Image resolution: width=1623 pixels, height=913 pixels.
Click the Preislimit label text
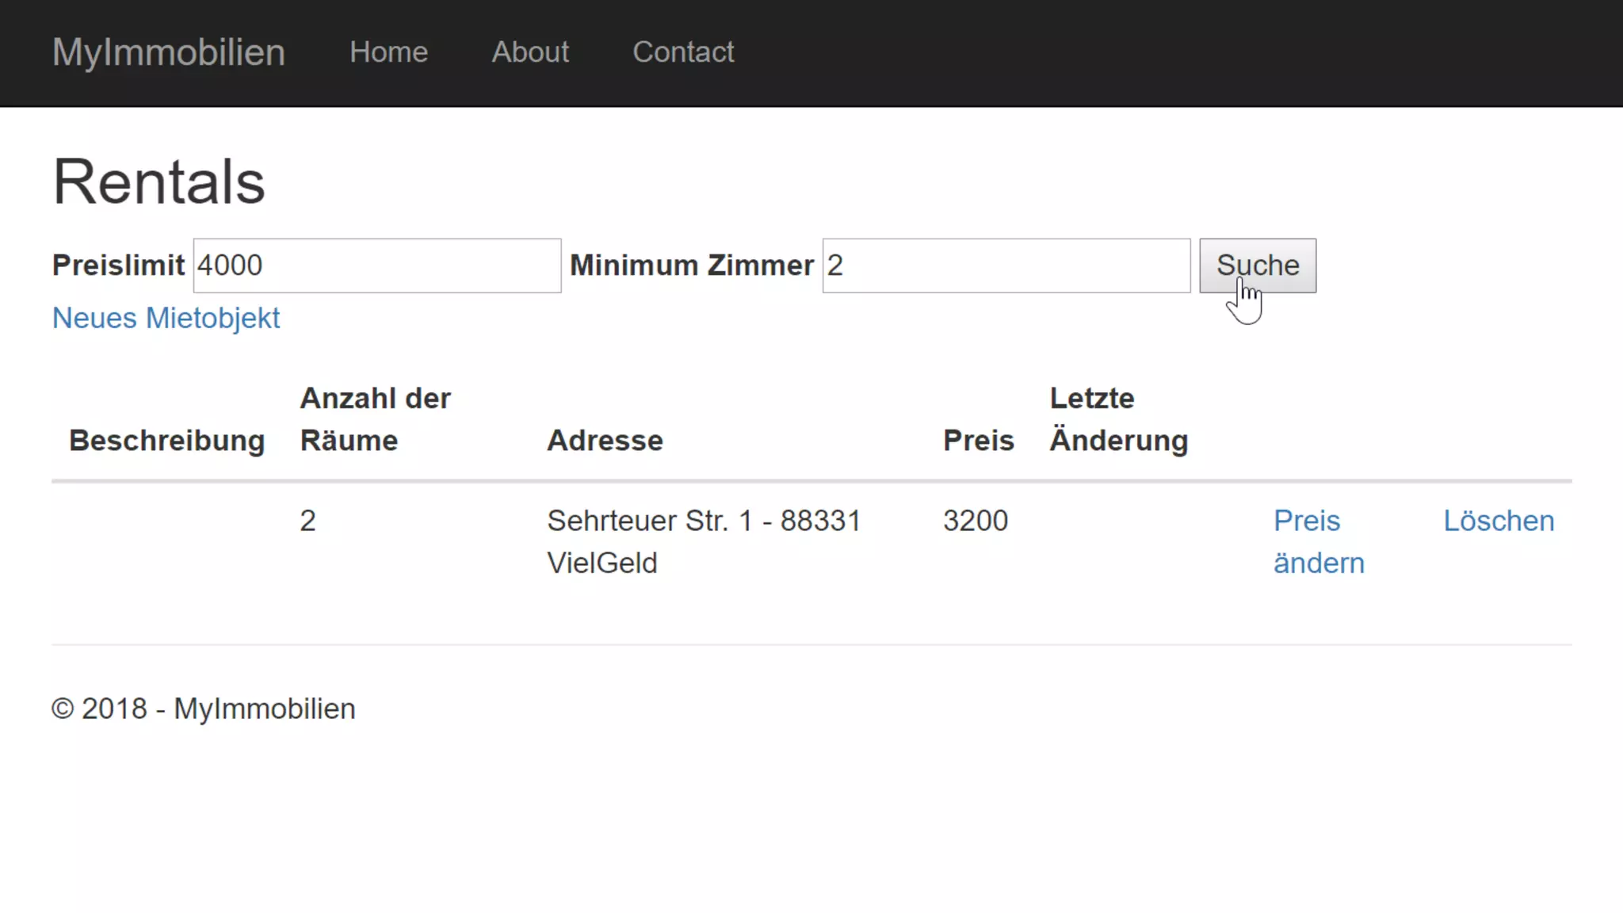pyautogui.click(x=118, y=265)
